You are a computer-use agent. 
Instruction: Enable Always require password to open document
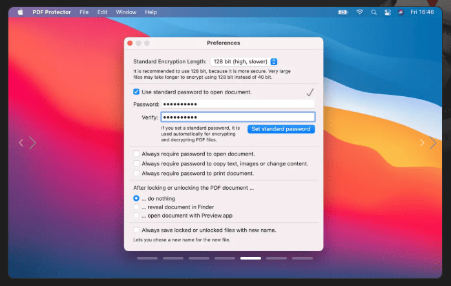click(136, 154)
